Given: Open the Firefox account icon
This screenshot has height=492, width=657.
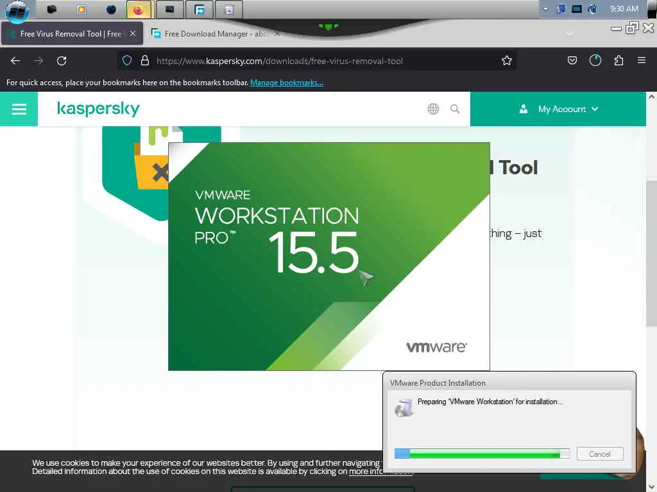Looking at the screenshot, I should coord(595,61).
